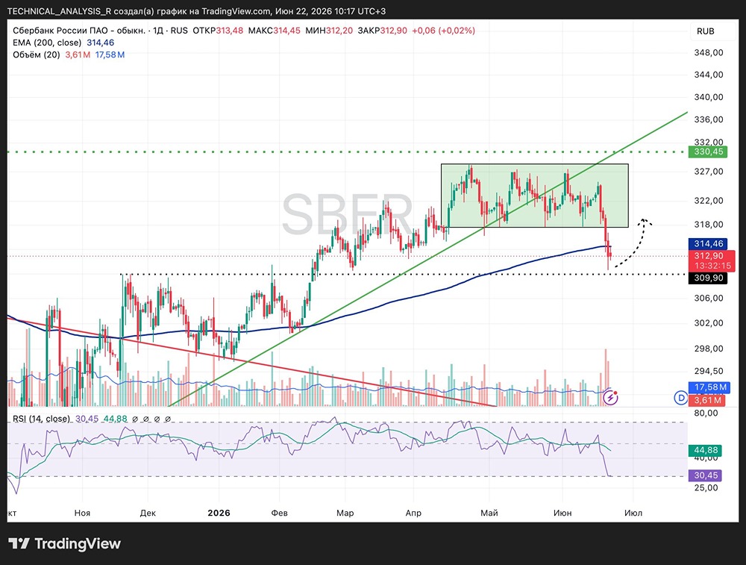Click the TradingView logo at the bottom
The image size is (746, 565).
point(65,543)
